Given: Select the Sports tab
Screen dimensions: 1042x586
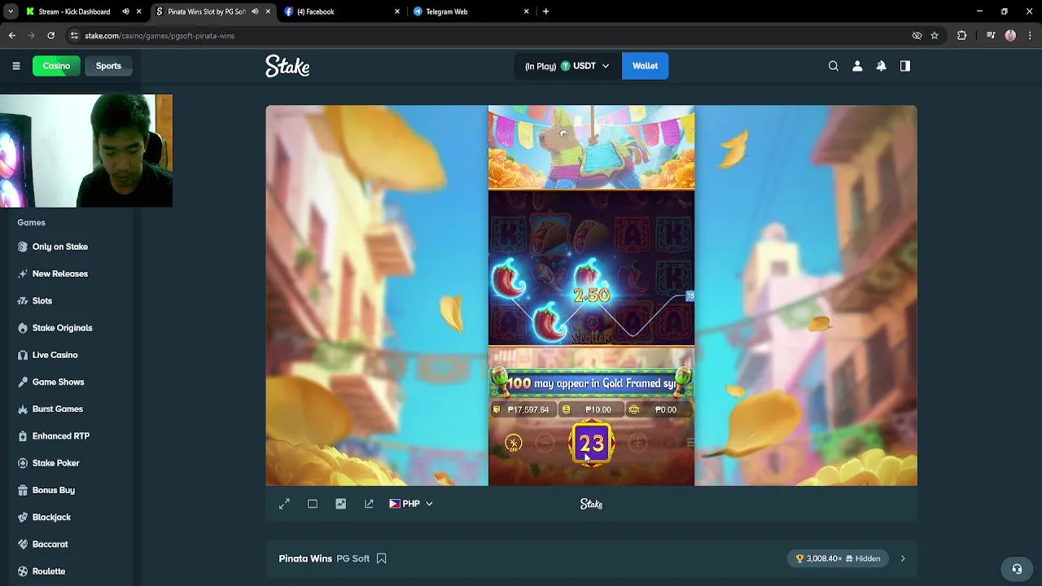Looking at the screenshot, I should pos(108,66).
